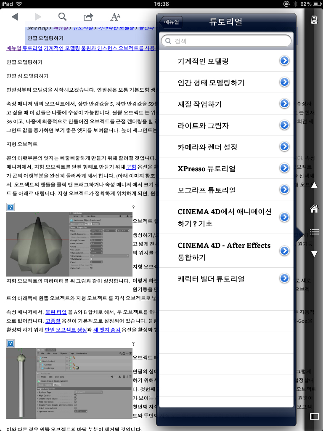Open 인간 형태 모델링하기 chapter
The width and height of the screenshot is (323, 431).
(226, 82)
